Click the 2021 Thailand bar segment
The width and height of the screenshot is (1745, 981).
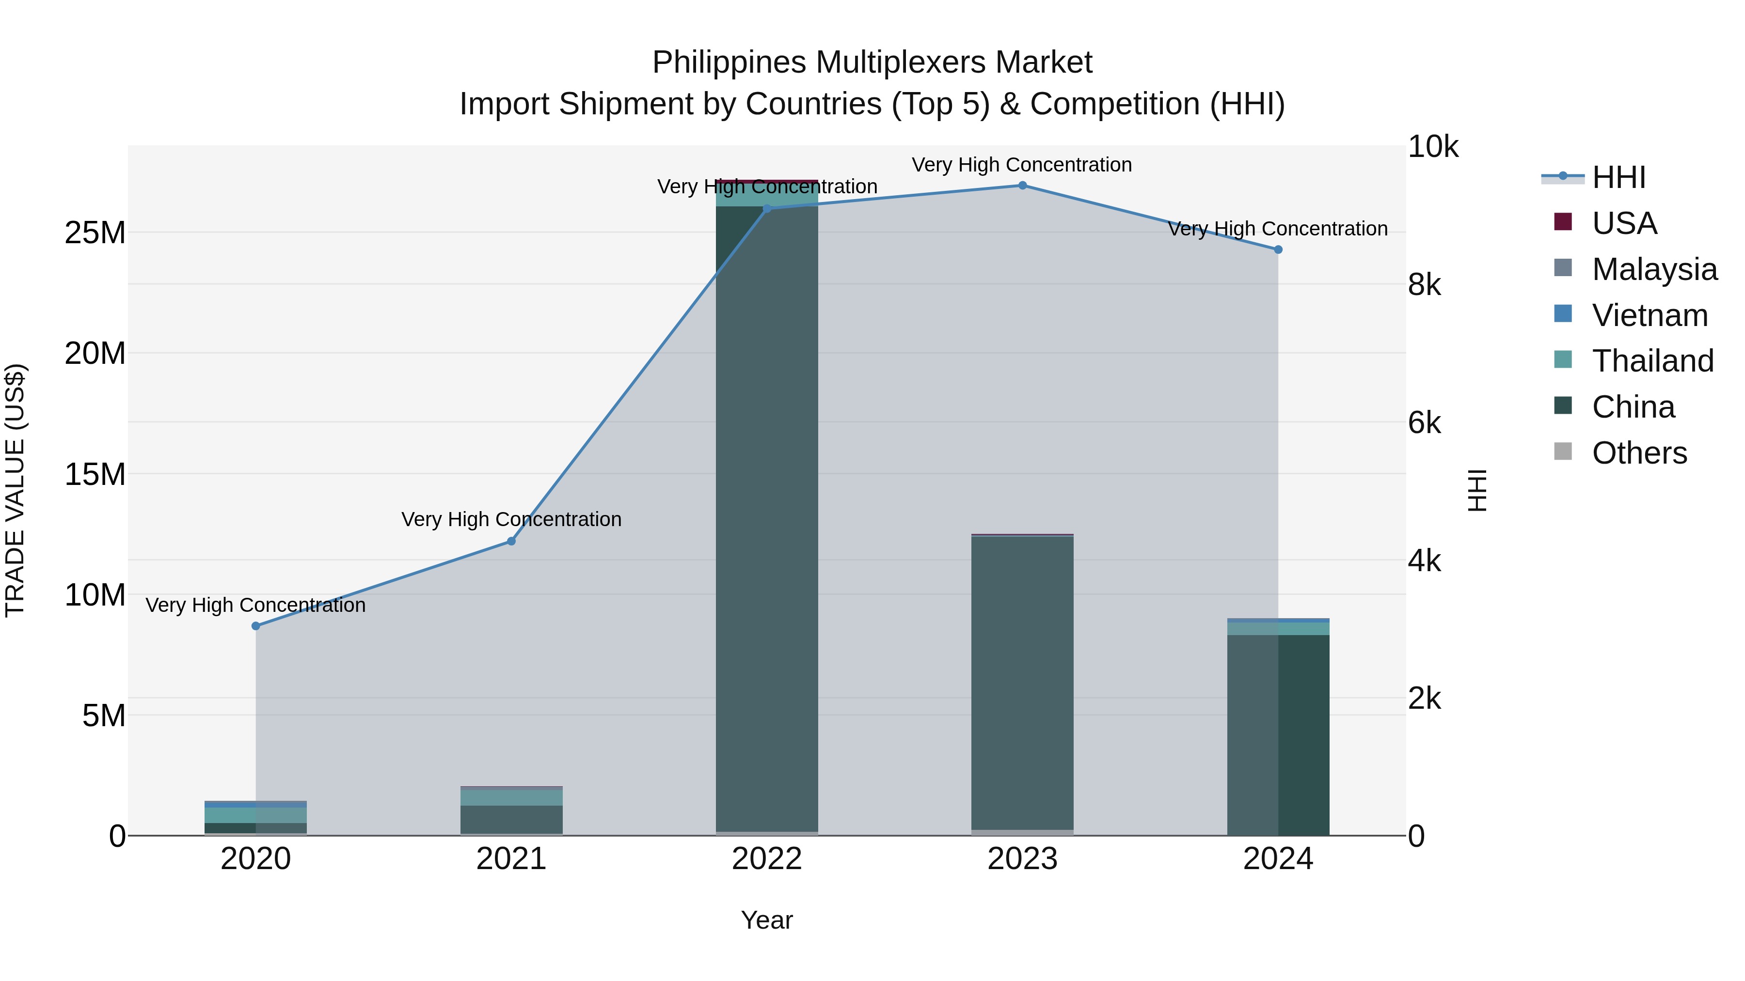click(x=511, y=797)
